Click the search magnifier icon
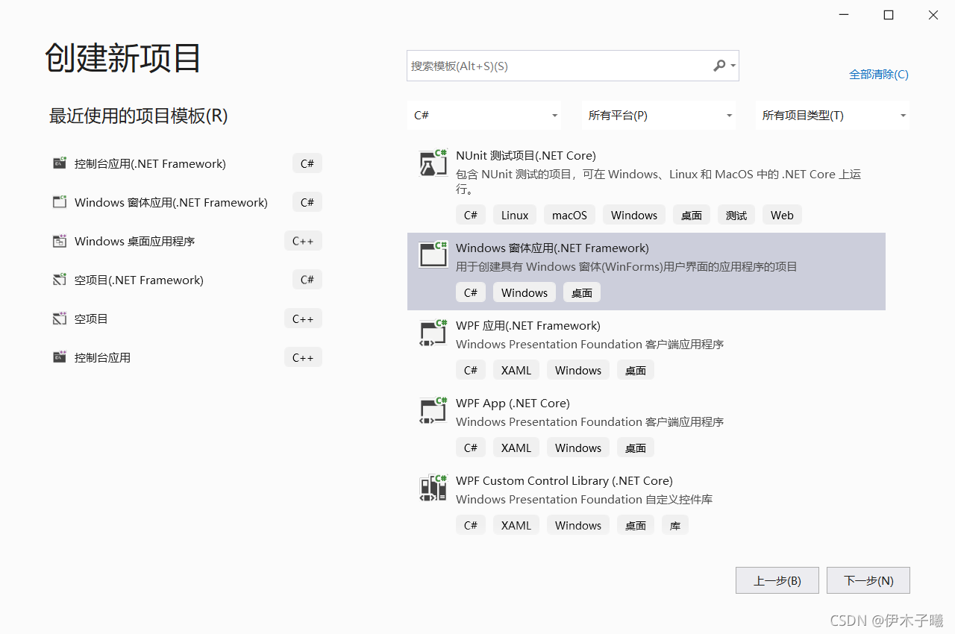Viewport: 955px width, 634px height. [719, 66]
